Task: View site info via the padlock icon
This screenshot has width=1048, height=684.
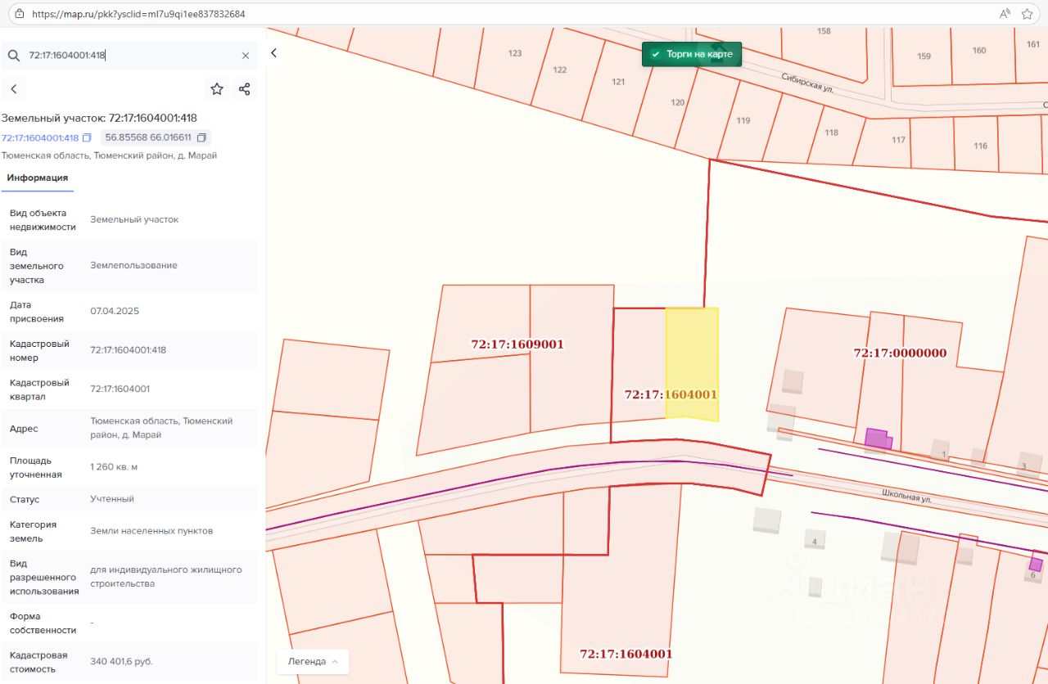Action: click(x=20, y=14)
